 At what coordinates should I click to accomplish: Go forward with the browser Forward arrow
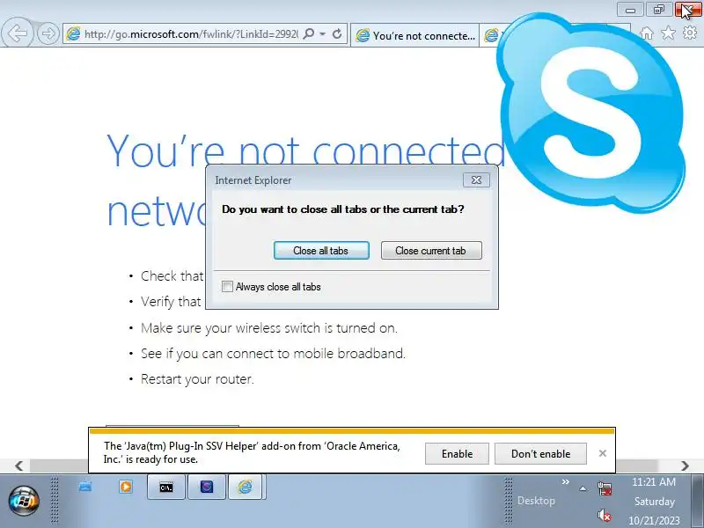[48, 33]
